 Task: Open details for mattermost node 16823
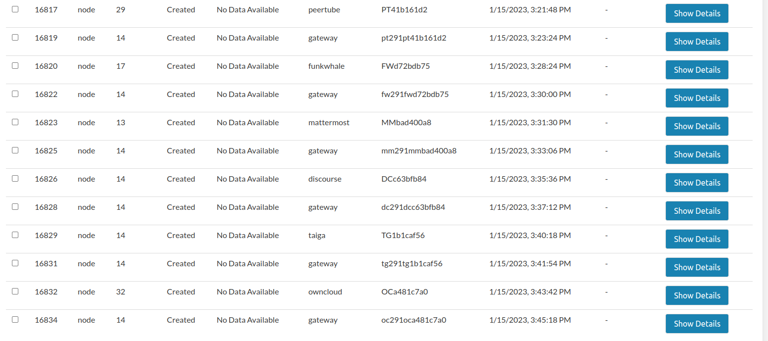click(x=697, y=126)
